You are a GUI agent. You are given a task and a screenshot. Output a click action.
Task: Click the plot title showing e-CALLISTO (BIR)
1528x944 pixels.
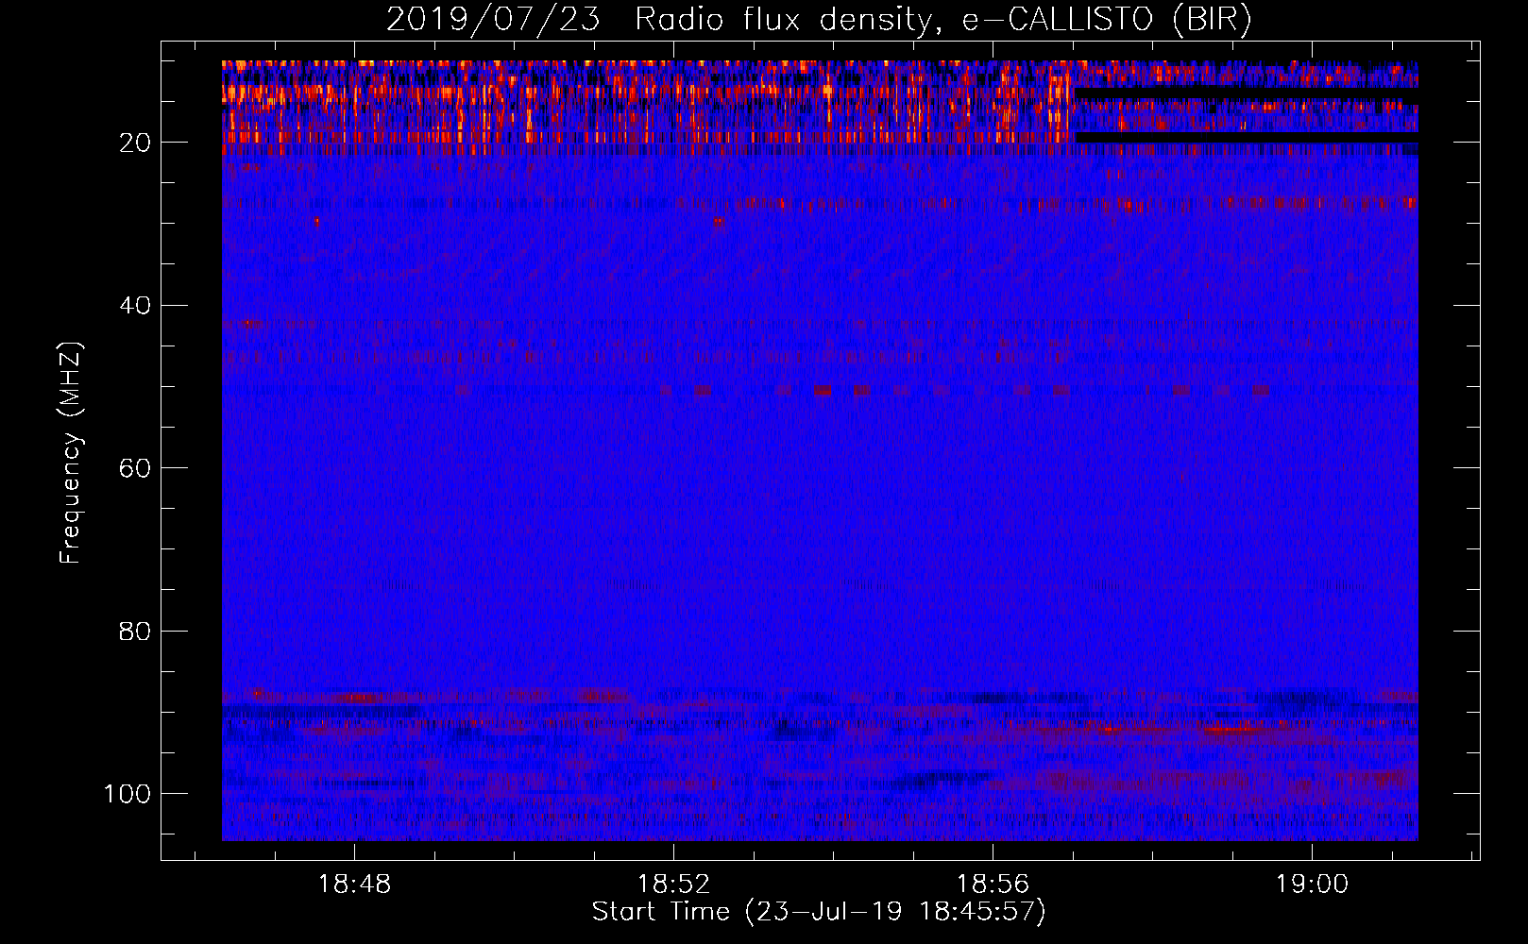pos(819,19)
